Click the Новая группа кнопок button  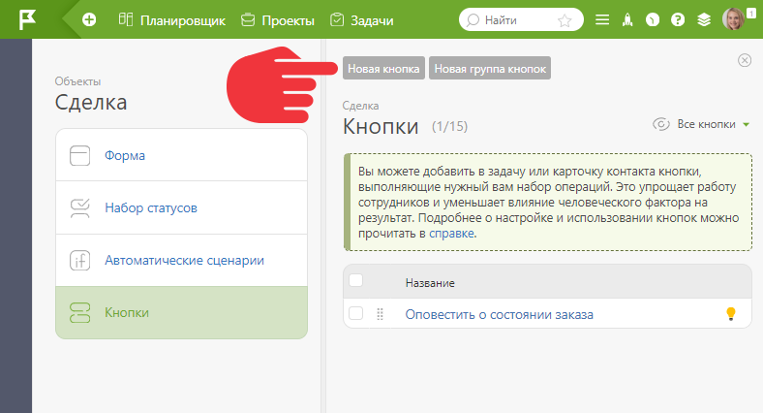pos(490,68)
